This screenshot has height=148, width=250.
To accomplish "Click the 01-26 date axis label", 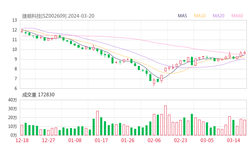I will 128,140.
